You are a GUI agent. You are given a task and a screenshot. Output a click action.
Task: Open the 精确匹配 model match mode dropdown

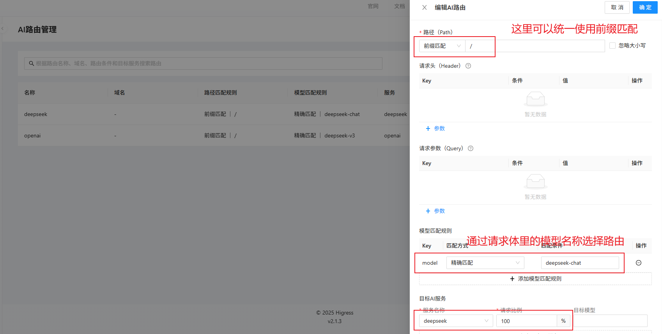[x=485, y=263]
